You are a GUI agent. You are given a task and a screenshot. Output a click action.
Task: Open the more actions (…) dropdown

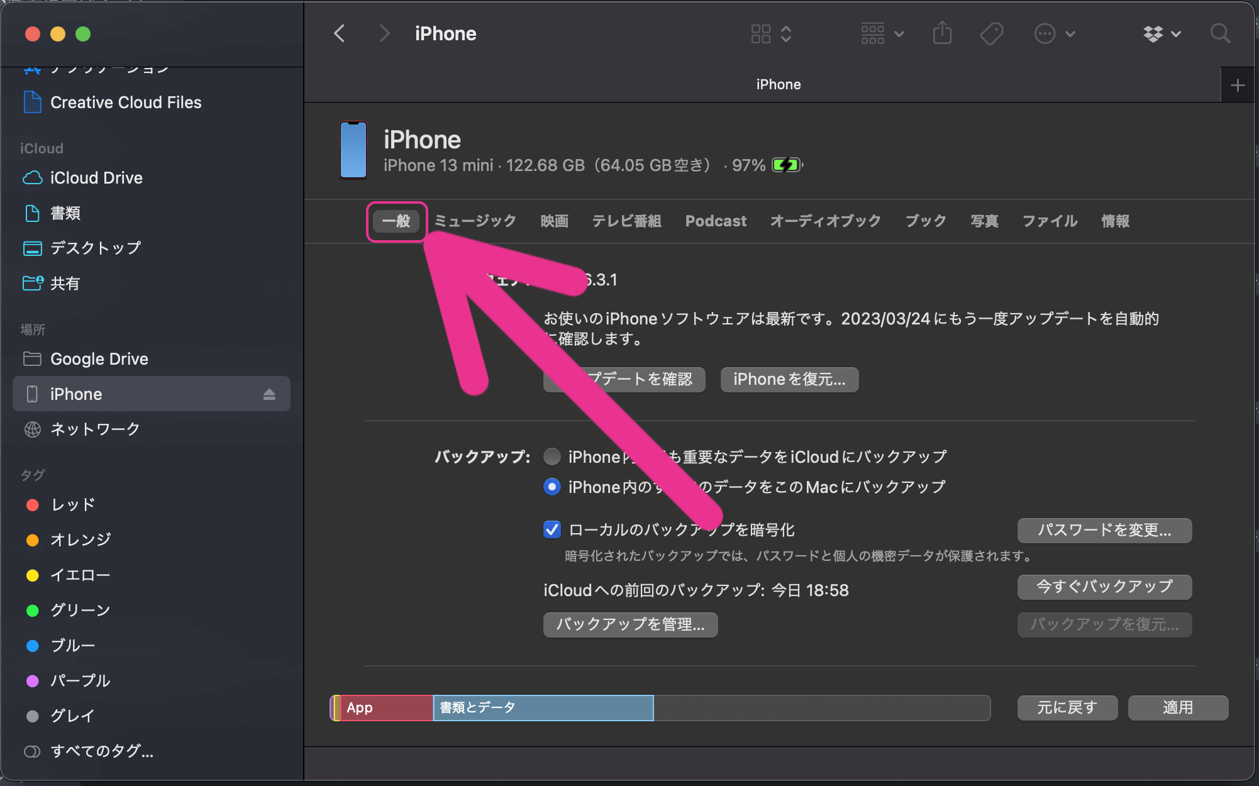coord(1054,33)
